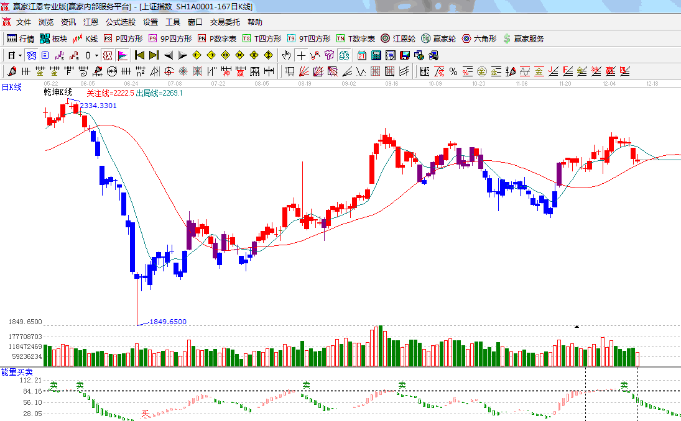Click the percent (%) retracement tool
The image size is (681, 421).
(x=453, y=71)
